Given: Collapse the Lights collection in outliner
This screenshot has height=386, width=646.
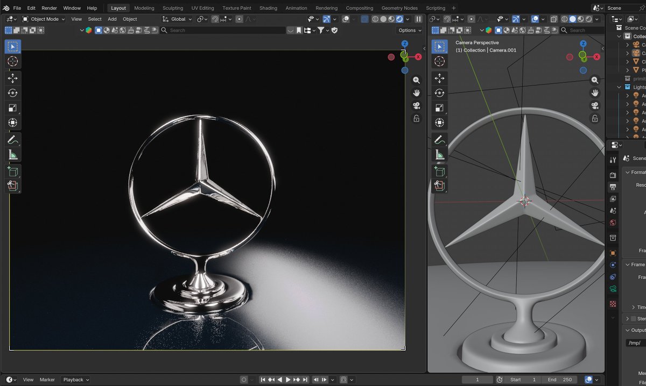Looking at the screenshot, I should click(619, 87).
